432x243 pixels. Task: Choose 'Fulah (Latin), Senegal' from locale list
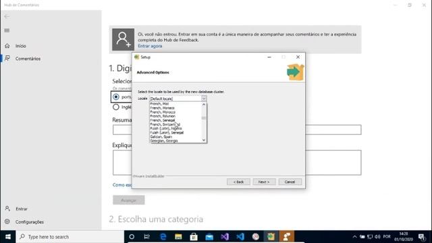click(167, 132)
